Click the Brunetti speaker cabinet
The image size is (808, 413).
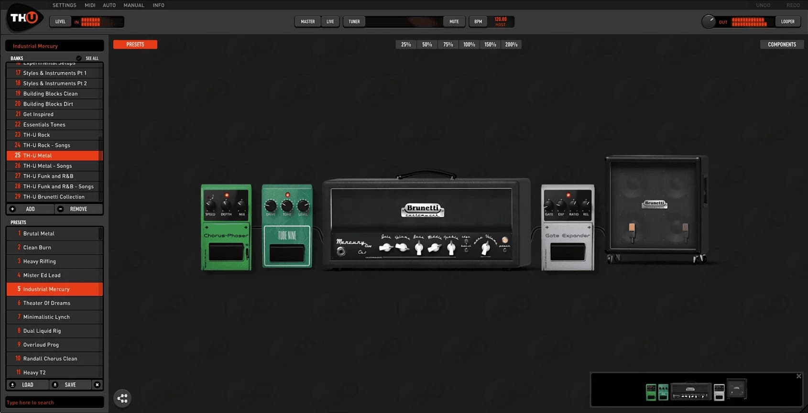[655, 208]
